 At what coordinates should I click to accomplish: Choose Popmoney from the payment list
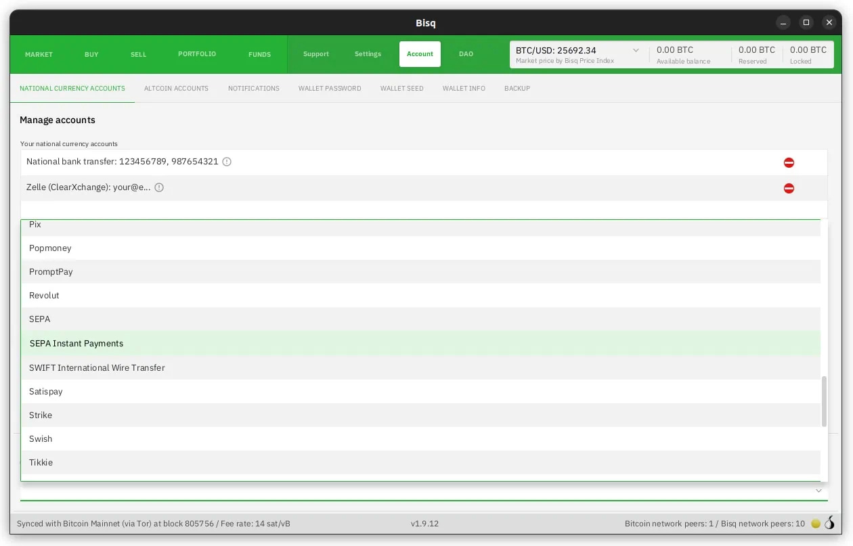point(420,248)
